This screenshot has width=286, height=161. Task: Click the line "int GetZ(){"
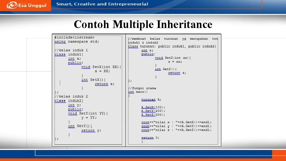pos(166,69)
